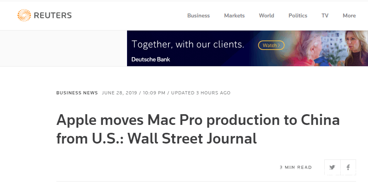Expand the More navigation menu

tap(349, 16)
